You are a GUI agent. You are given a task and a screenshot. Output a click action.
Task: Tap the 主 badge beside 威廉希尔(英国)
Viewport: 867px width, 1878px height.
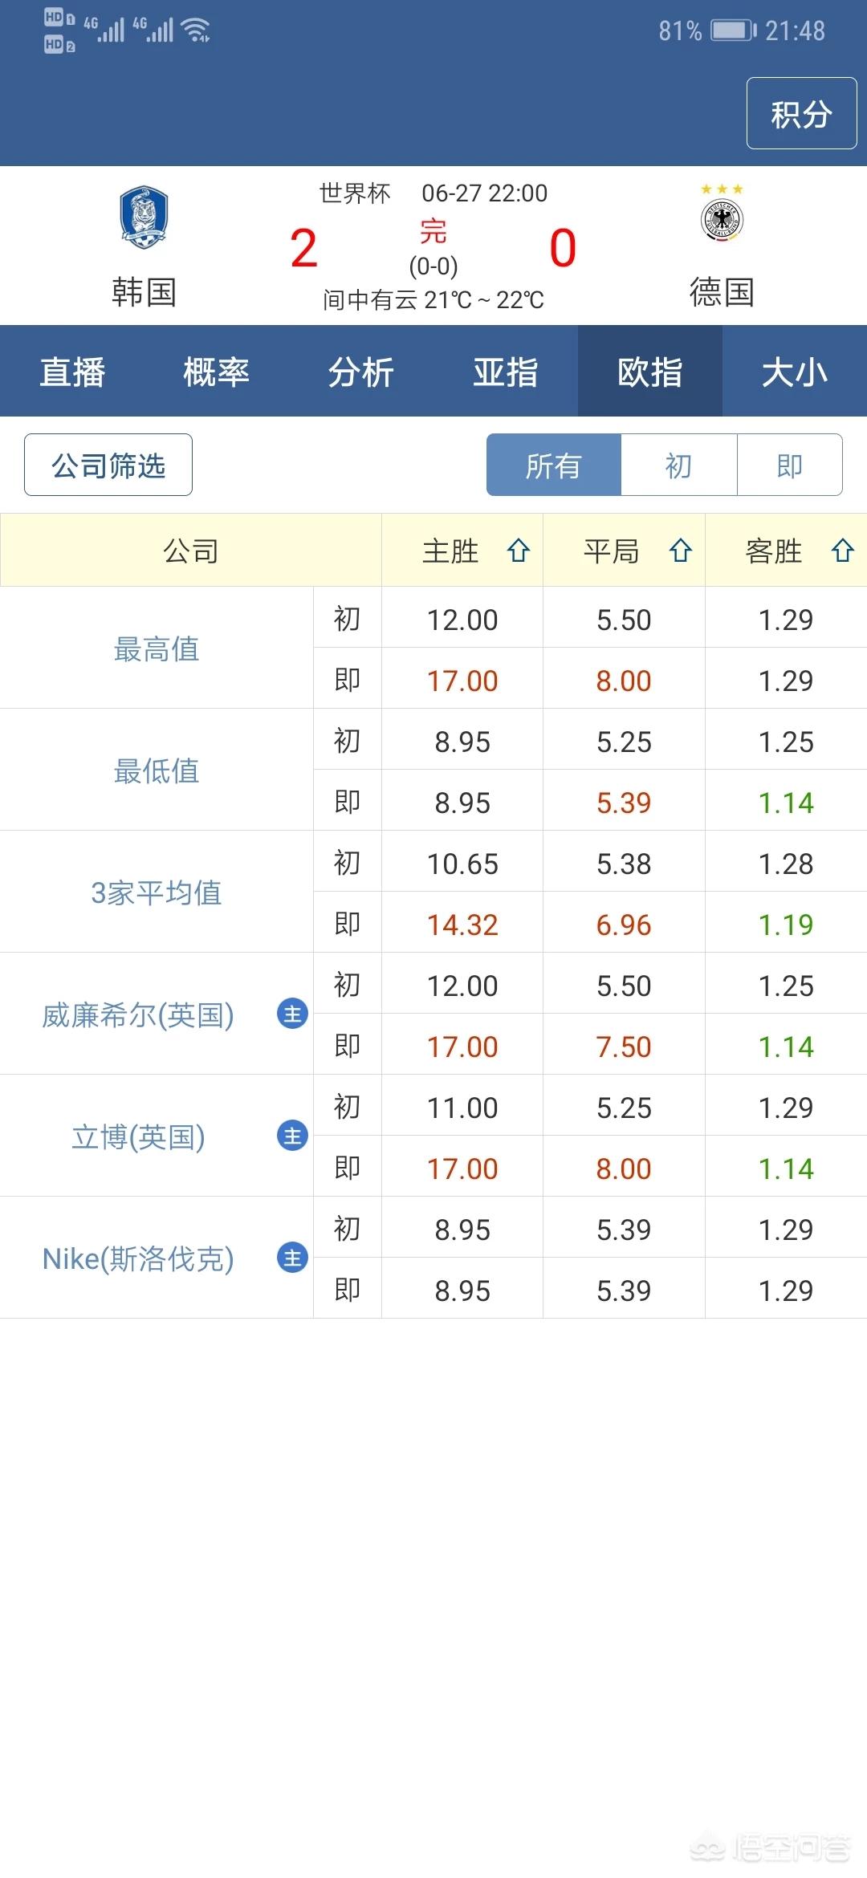(x=292, y=1014)
